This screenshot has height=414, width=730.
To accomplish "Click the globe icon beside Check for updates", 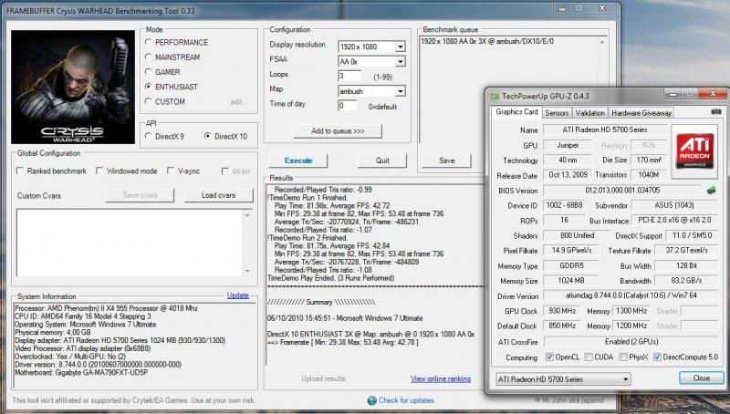I will click(x=371, y=399).
